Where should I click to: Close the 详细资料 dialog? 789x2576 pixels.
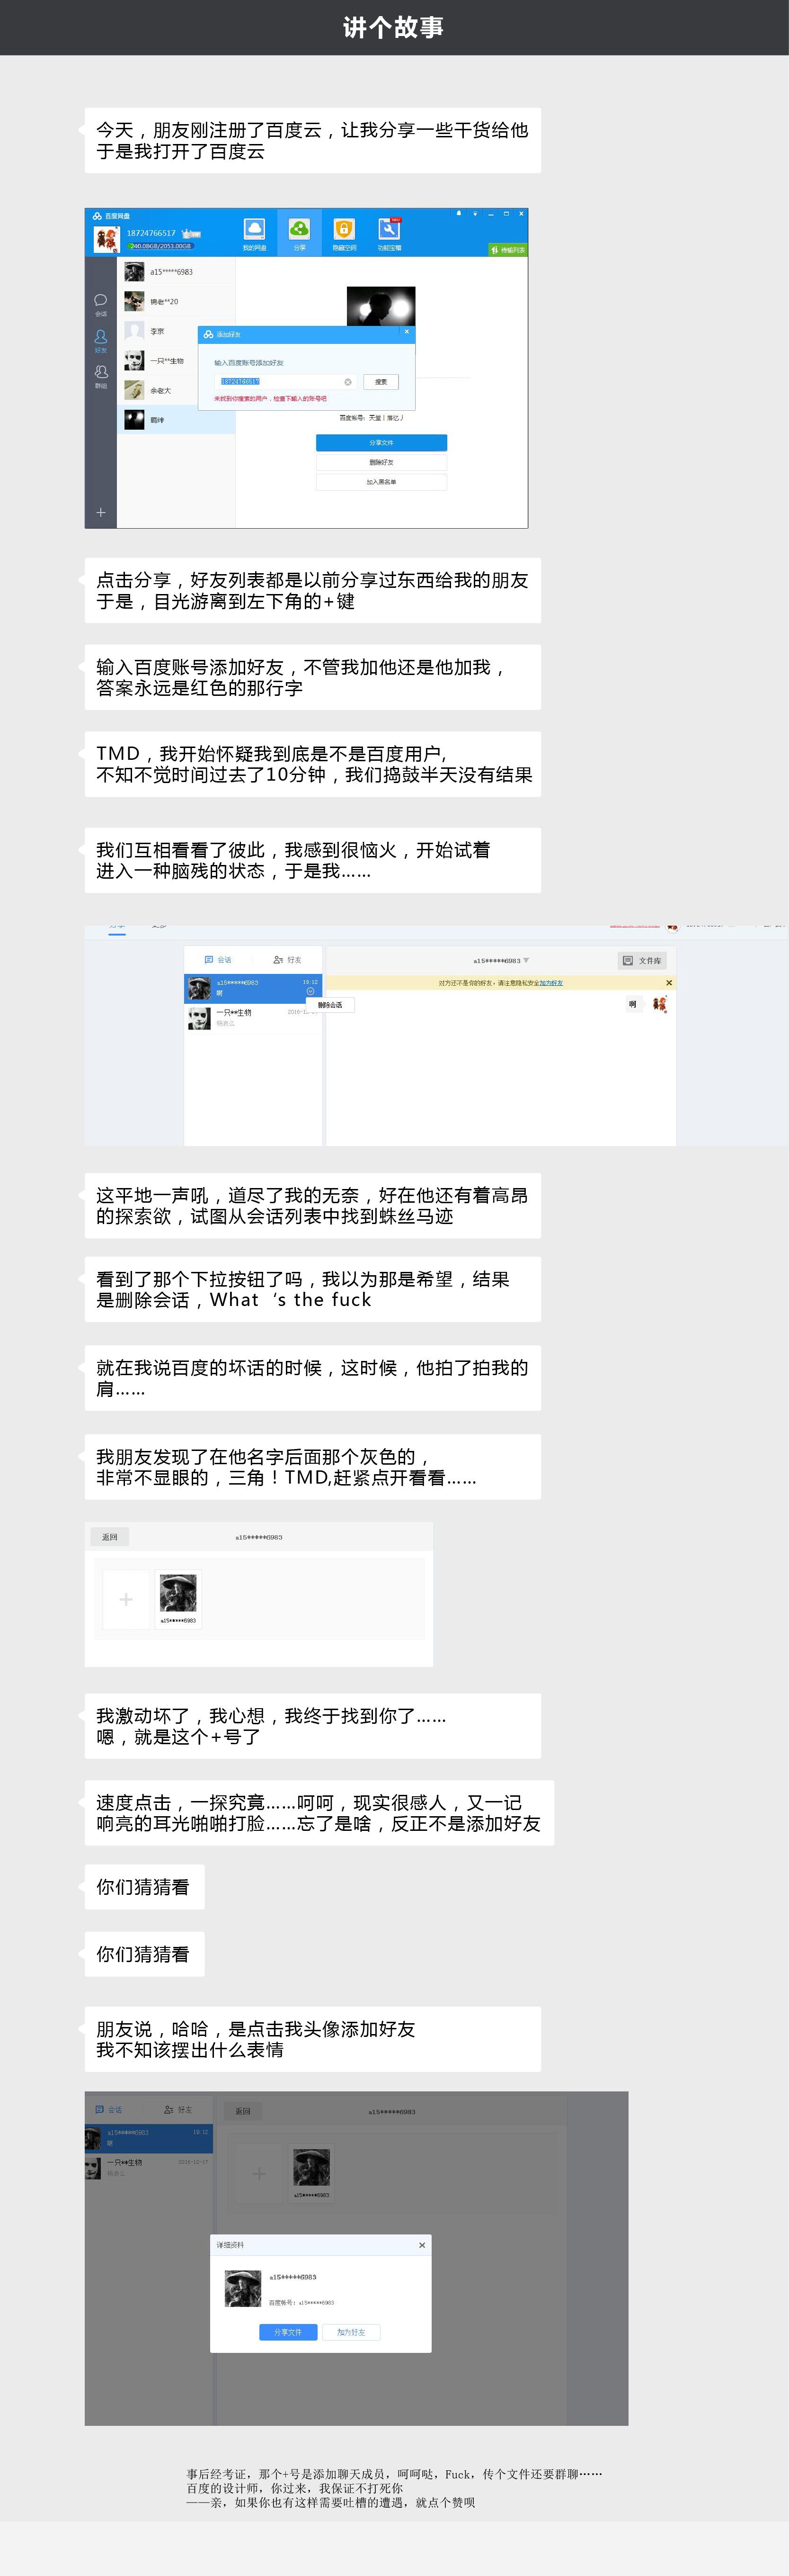(423, 2245)
